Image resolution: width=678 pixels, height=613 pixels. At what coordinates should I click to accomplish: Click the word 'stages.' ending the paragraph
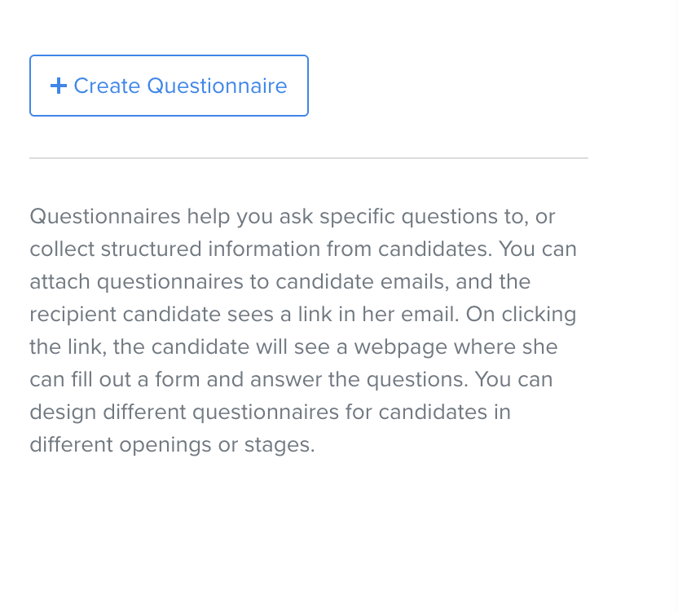coord(280,445)
